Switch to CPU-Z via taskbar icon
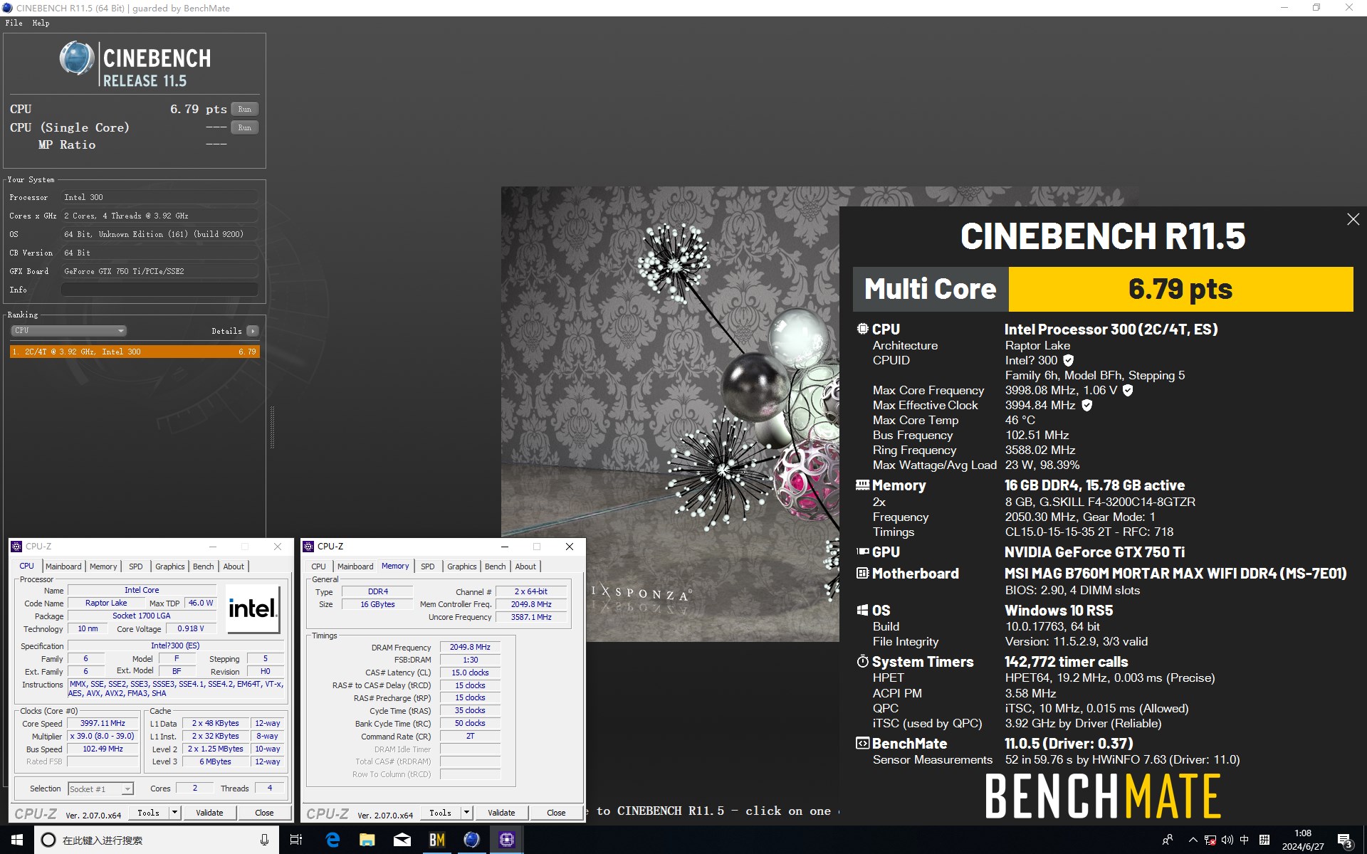The image size is (1367, 854). coord(506,840)
